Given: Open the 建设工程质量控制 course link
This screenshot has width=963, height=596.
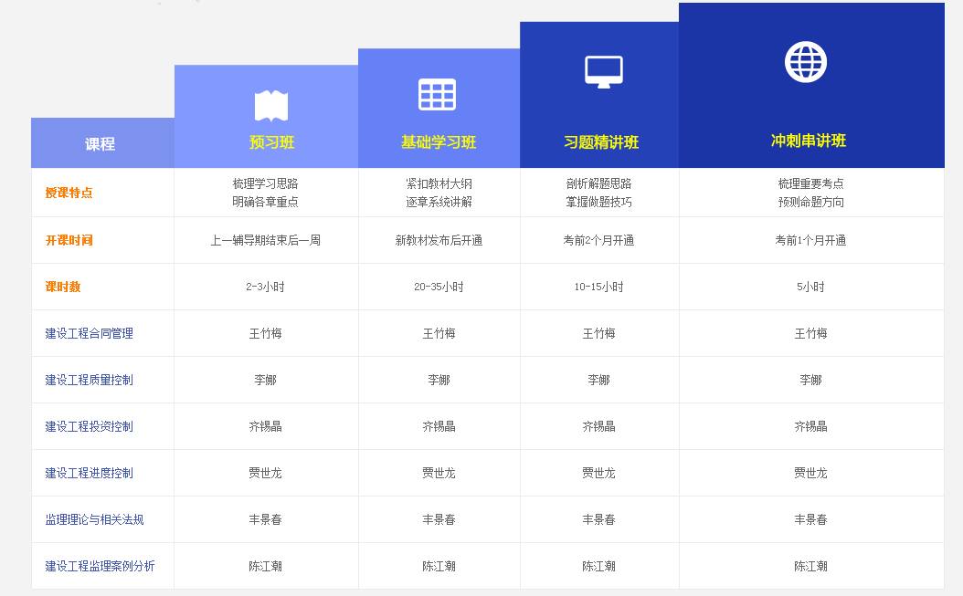Looking at the screenshot, I should (x=90, y=381).
